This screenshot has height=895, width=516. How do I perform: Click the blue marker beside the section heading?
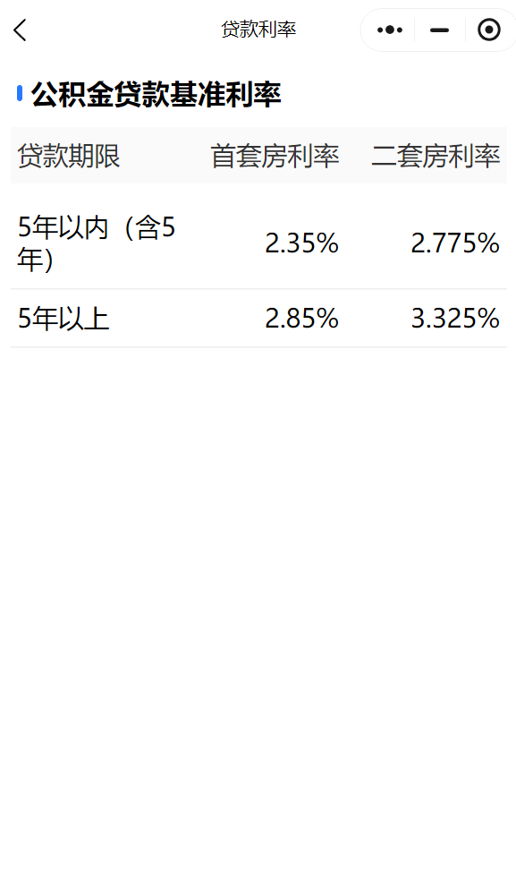[20, 94]
